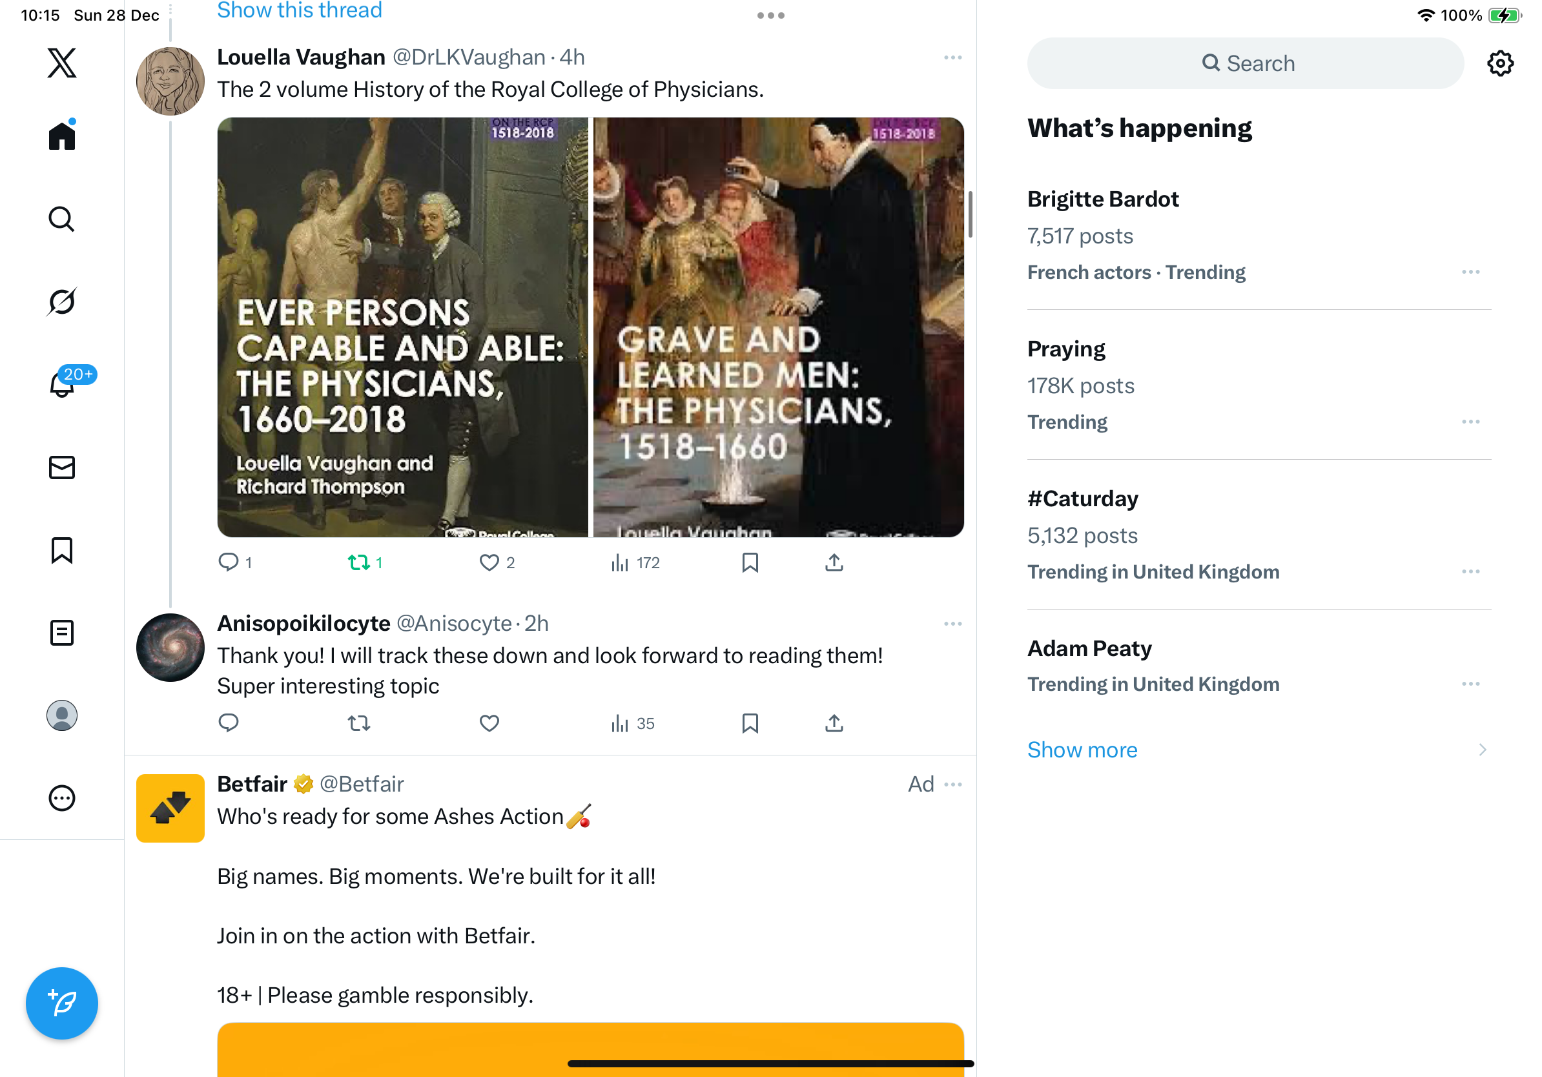The height and width of the screenshot is (1077, 1542).
Task: Open the Explore search tab in sidebar
Action: tap(62, 219)
